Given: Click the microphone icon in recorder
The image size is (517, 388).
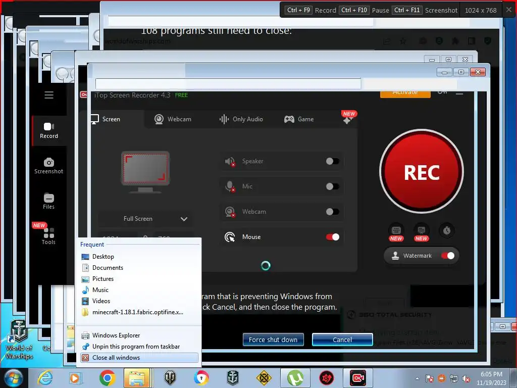Looking at the screenshot, I should click(230, 186).
